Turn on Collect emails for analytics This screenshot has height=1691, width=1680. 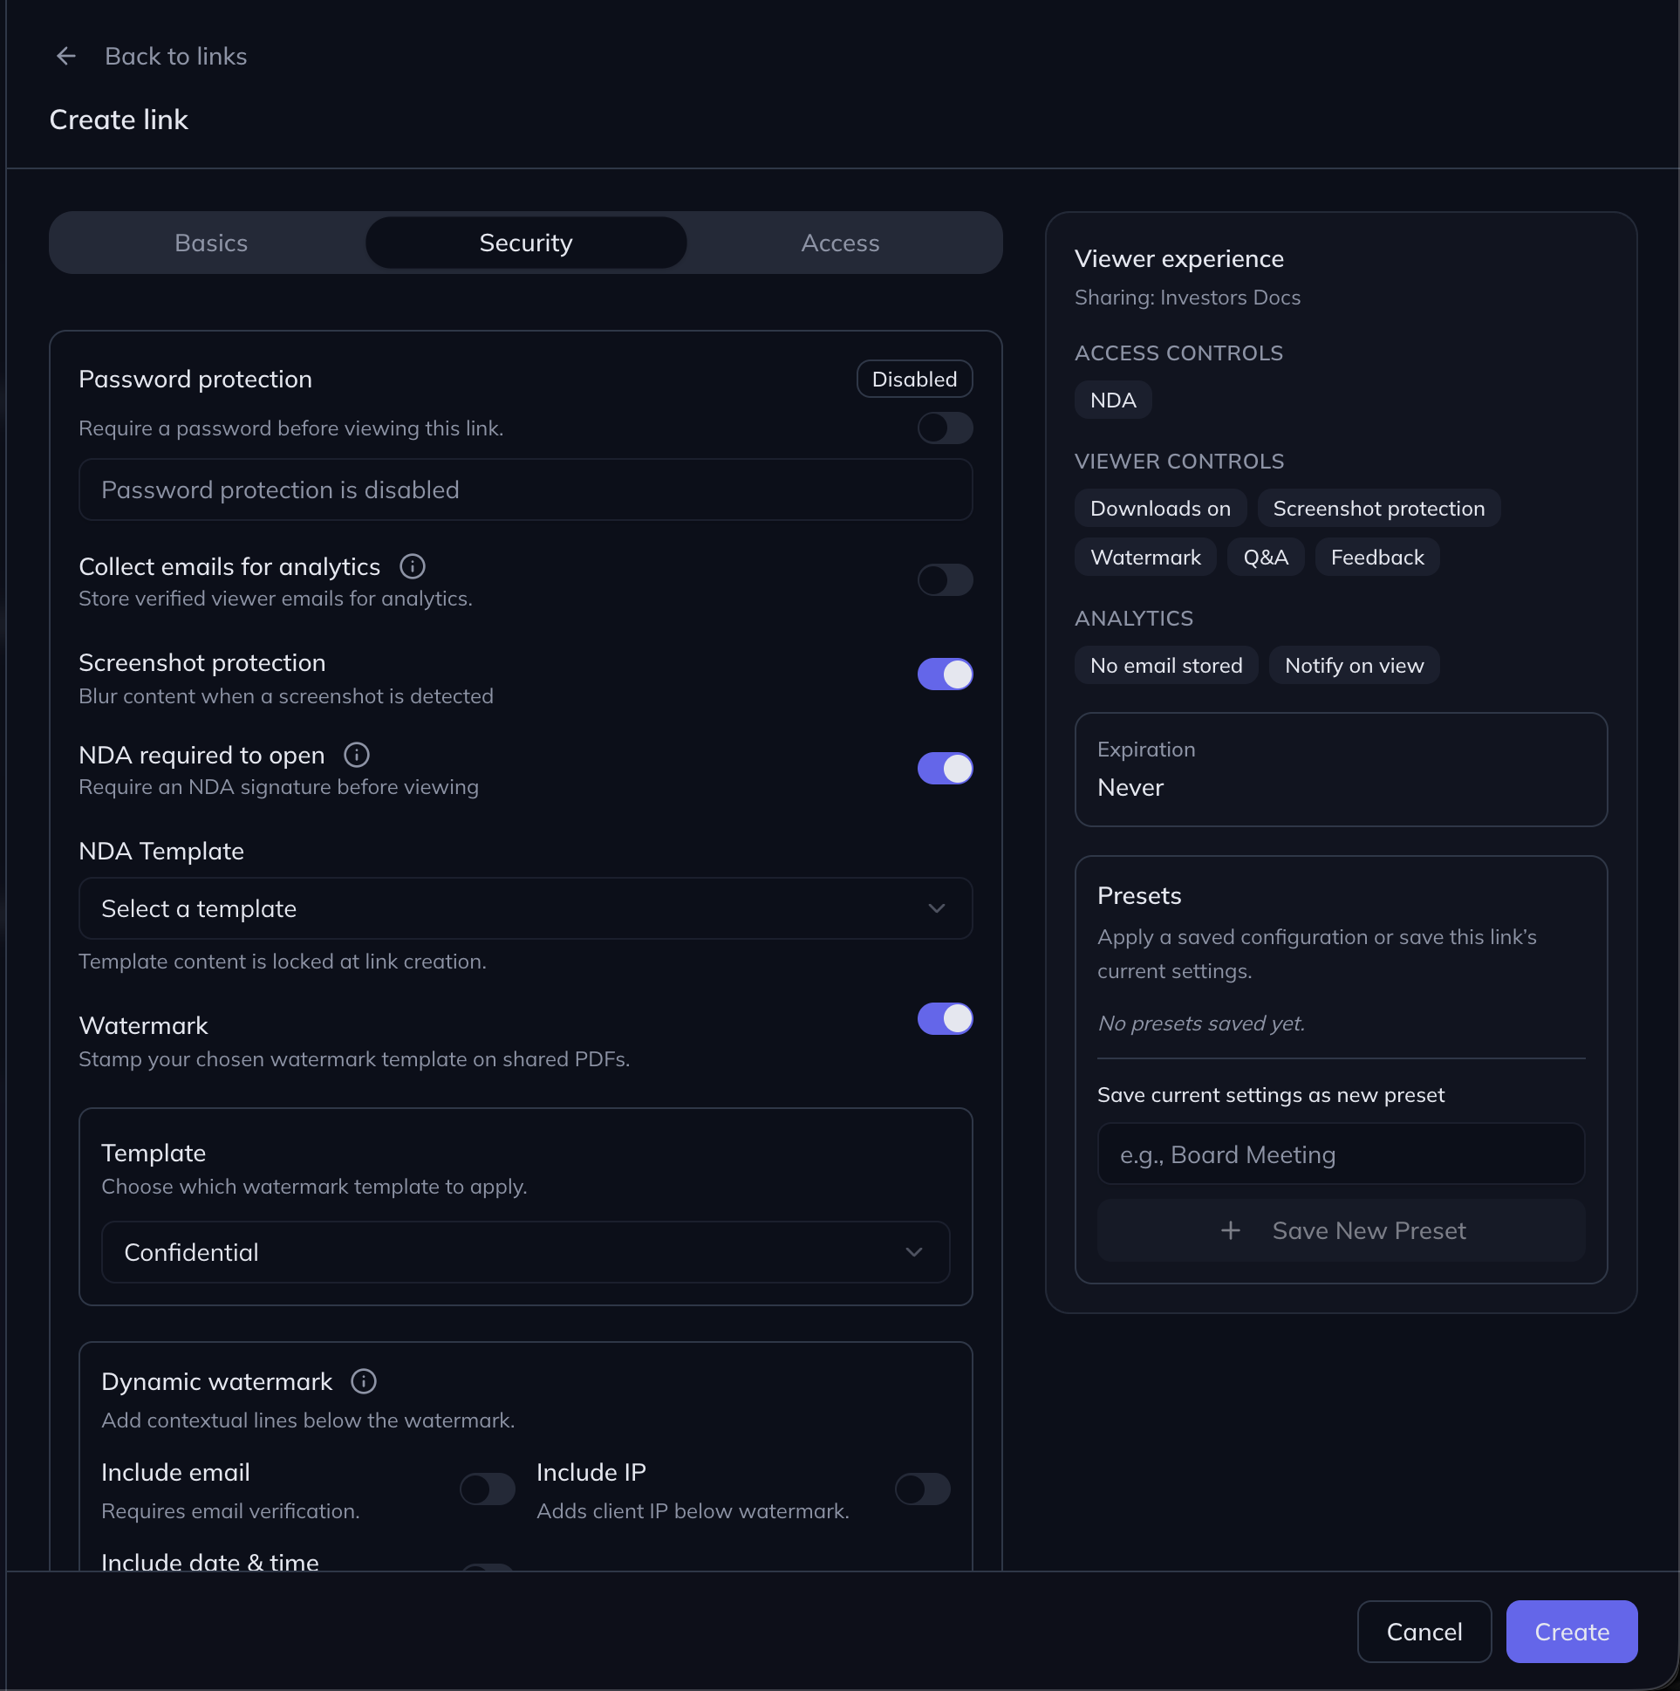[944, 579]
